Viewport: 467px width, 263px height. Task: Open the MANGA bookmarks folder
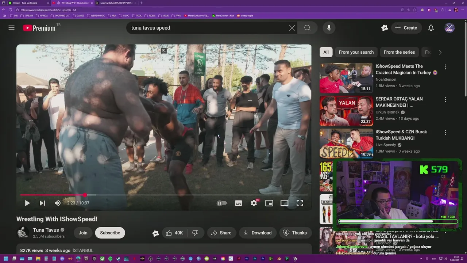point(42,16)
